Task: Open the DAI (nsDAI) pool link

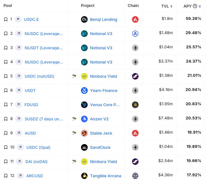Action: (x=36, y=162)
